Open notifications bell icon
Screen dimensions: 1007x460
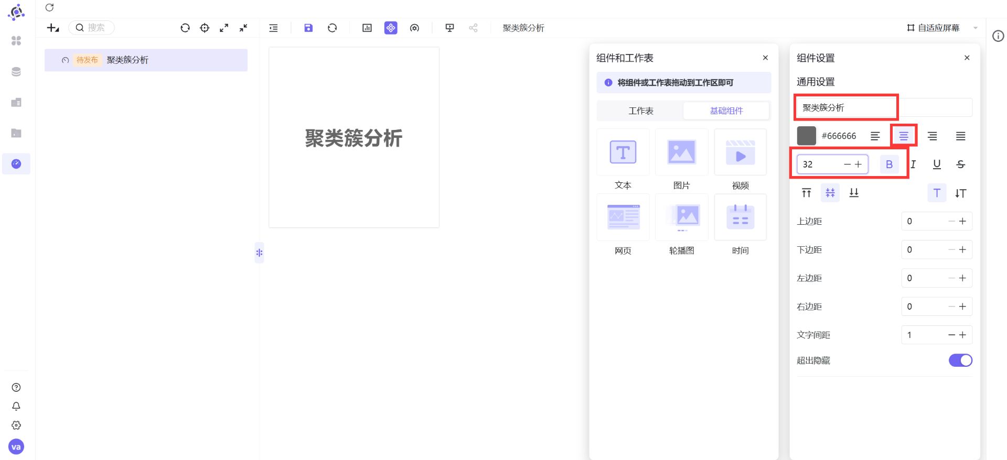point(16,406)
